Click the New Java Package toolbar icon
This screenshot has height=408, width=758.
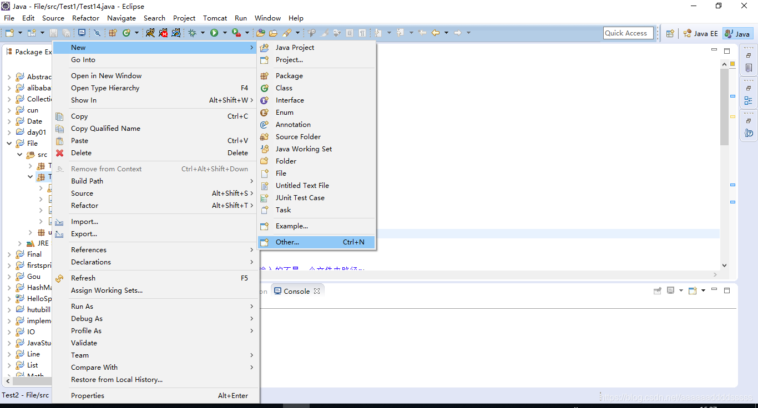tap(113, 33)
